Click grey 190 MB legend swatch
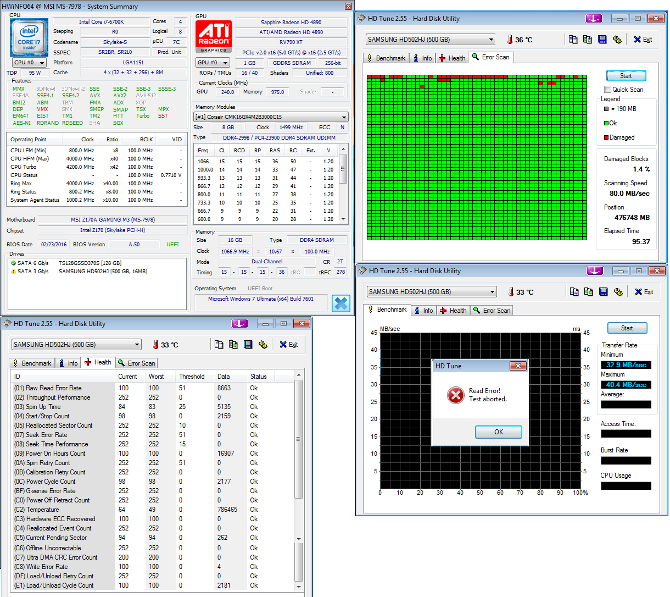Screen dimensions: 670x597 (606, 109)
